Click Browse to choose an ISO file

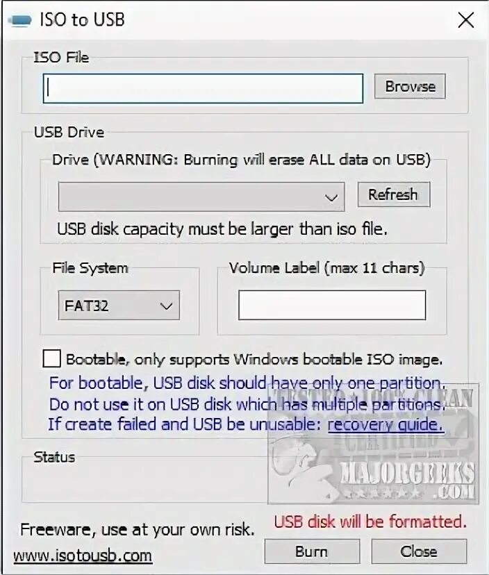[410, 87]
